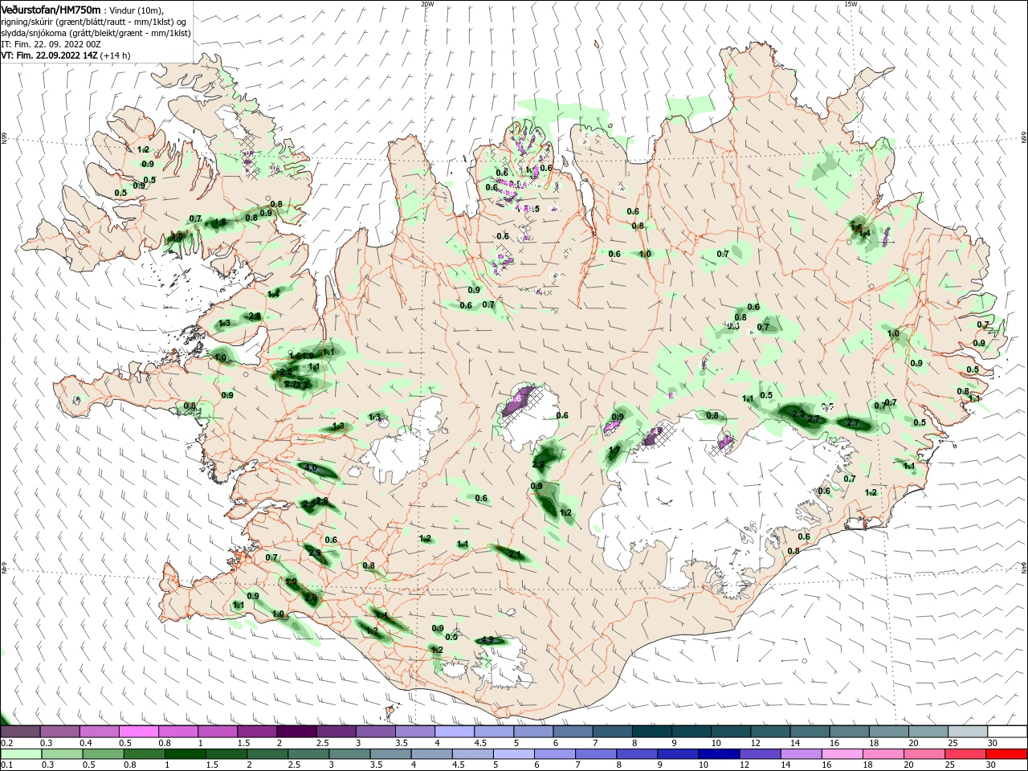
Task: Click the palest green swatch starting the rain legend
Action: [20, 754]
